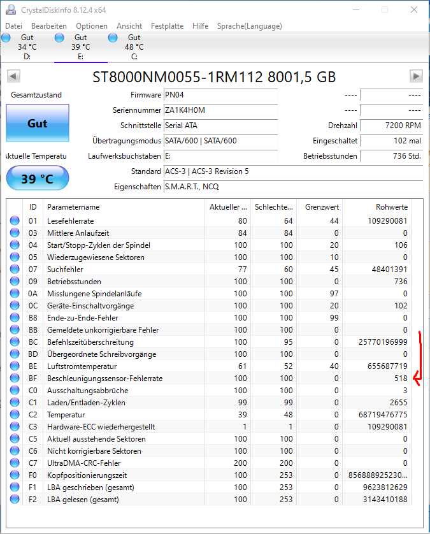Image resolution: width=430 pixels, height=534 pixels.
Task: Open the Sprache(Language) menu
Action: tap(250, 26)
